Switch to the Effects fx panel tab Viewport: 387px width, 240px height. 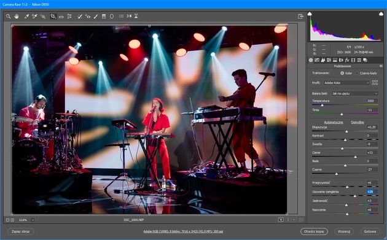[x=347, y=60]
